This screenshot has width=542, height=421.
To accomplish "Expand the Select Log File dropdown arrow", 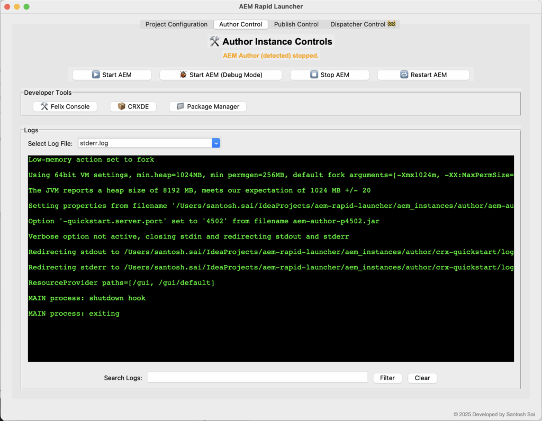I will [x=216, y=143].
